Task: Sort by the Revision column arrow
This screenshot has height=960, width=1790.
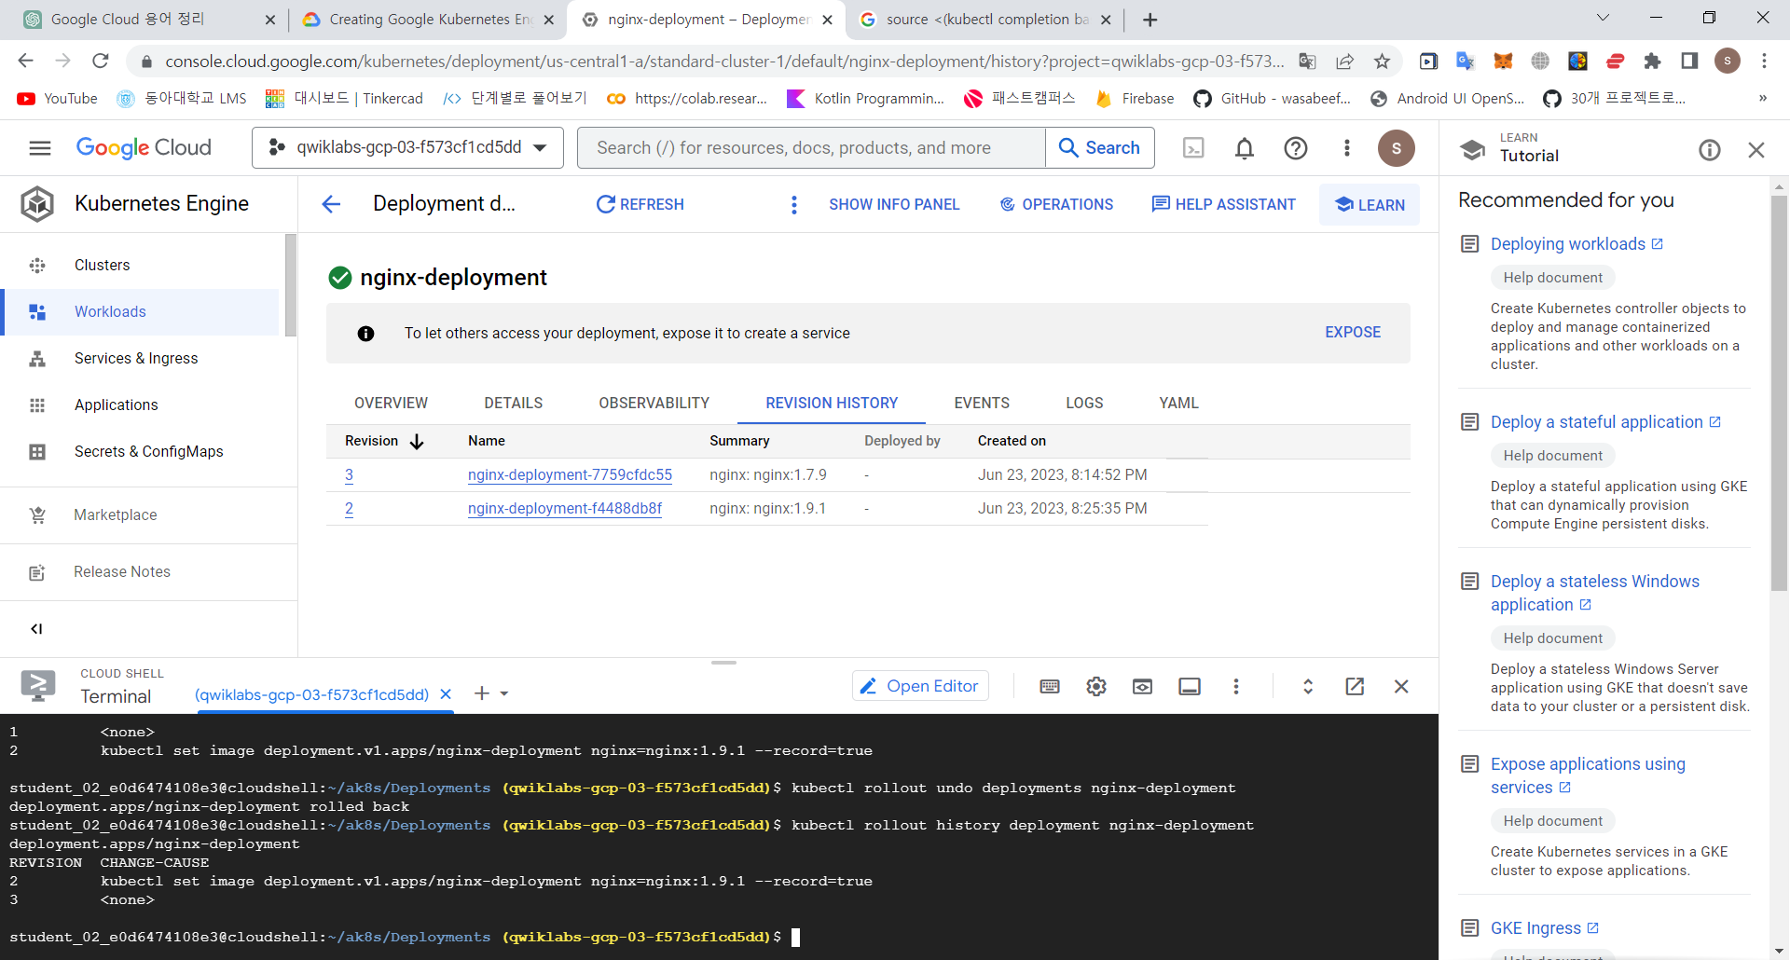Action: (417, 442)
